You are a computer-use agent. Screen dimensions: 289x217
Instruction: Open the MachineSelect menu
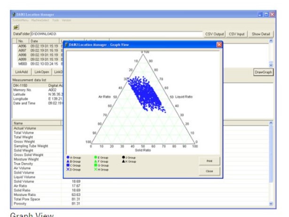pos(40,20)
